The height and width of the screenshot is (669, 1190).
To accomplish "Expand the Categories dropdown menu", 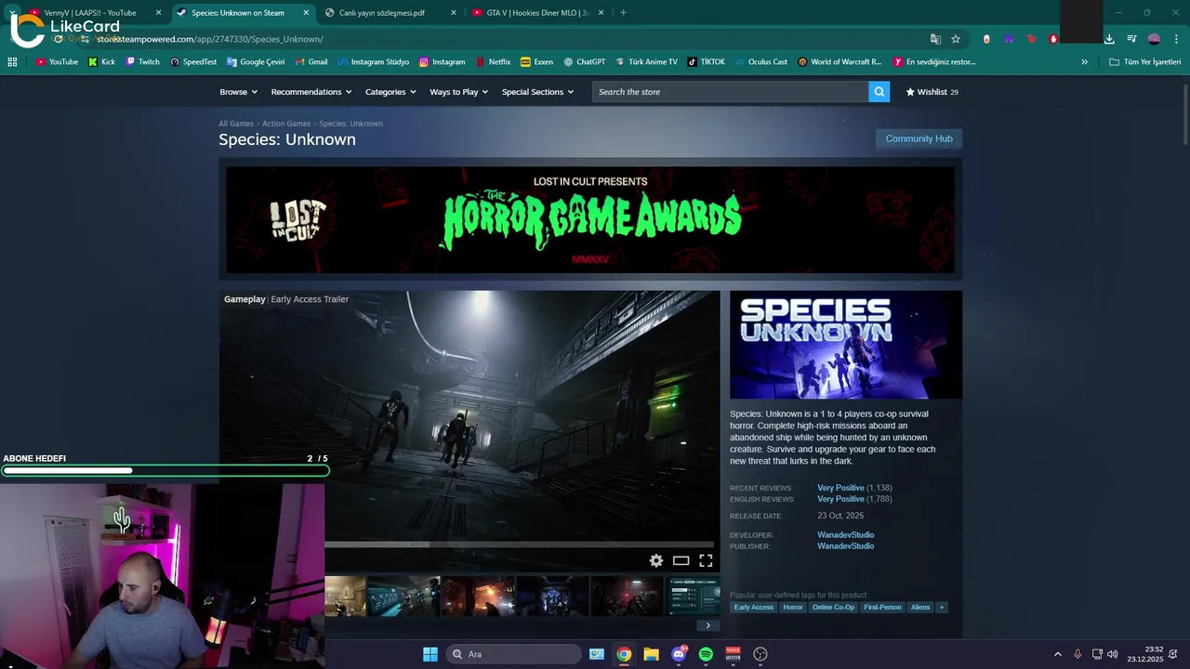I will point(390,92).
